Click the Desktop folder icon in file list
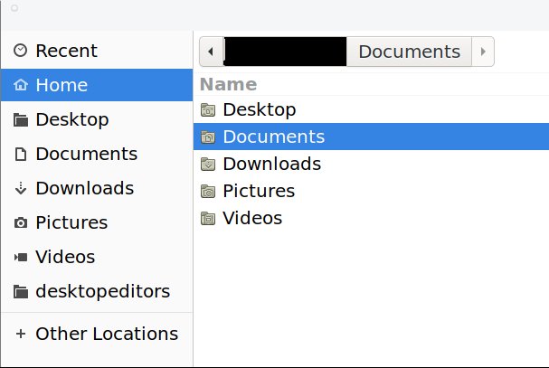This screenshot has height=368, width=549. (x=208, y=109)
